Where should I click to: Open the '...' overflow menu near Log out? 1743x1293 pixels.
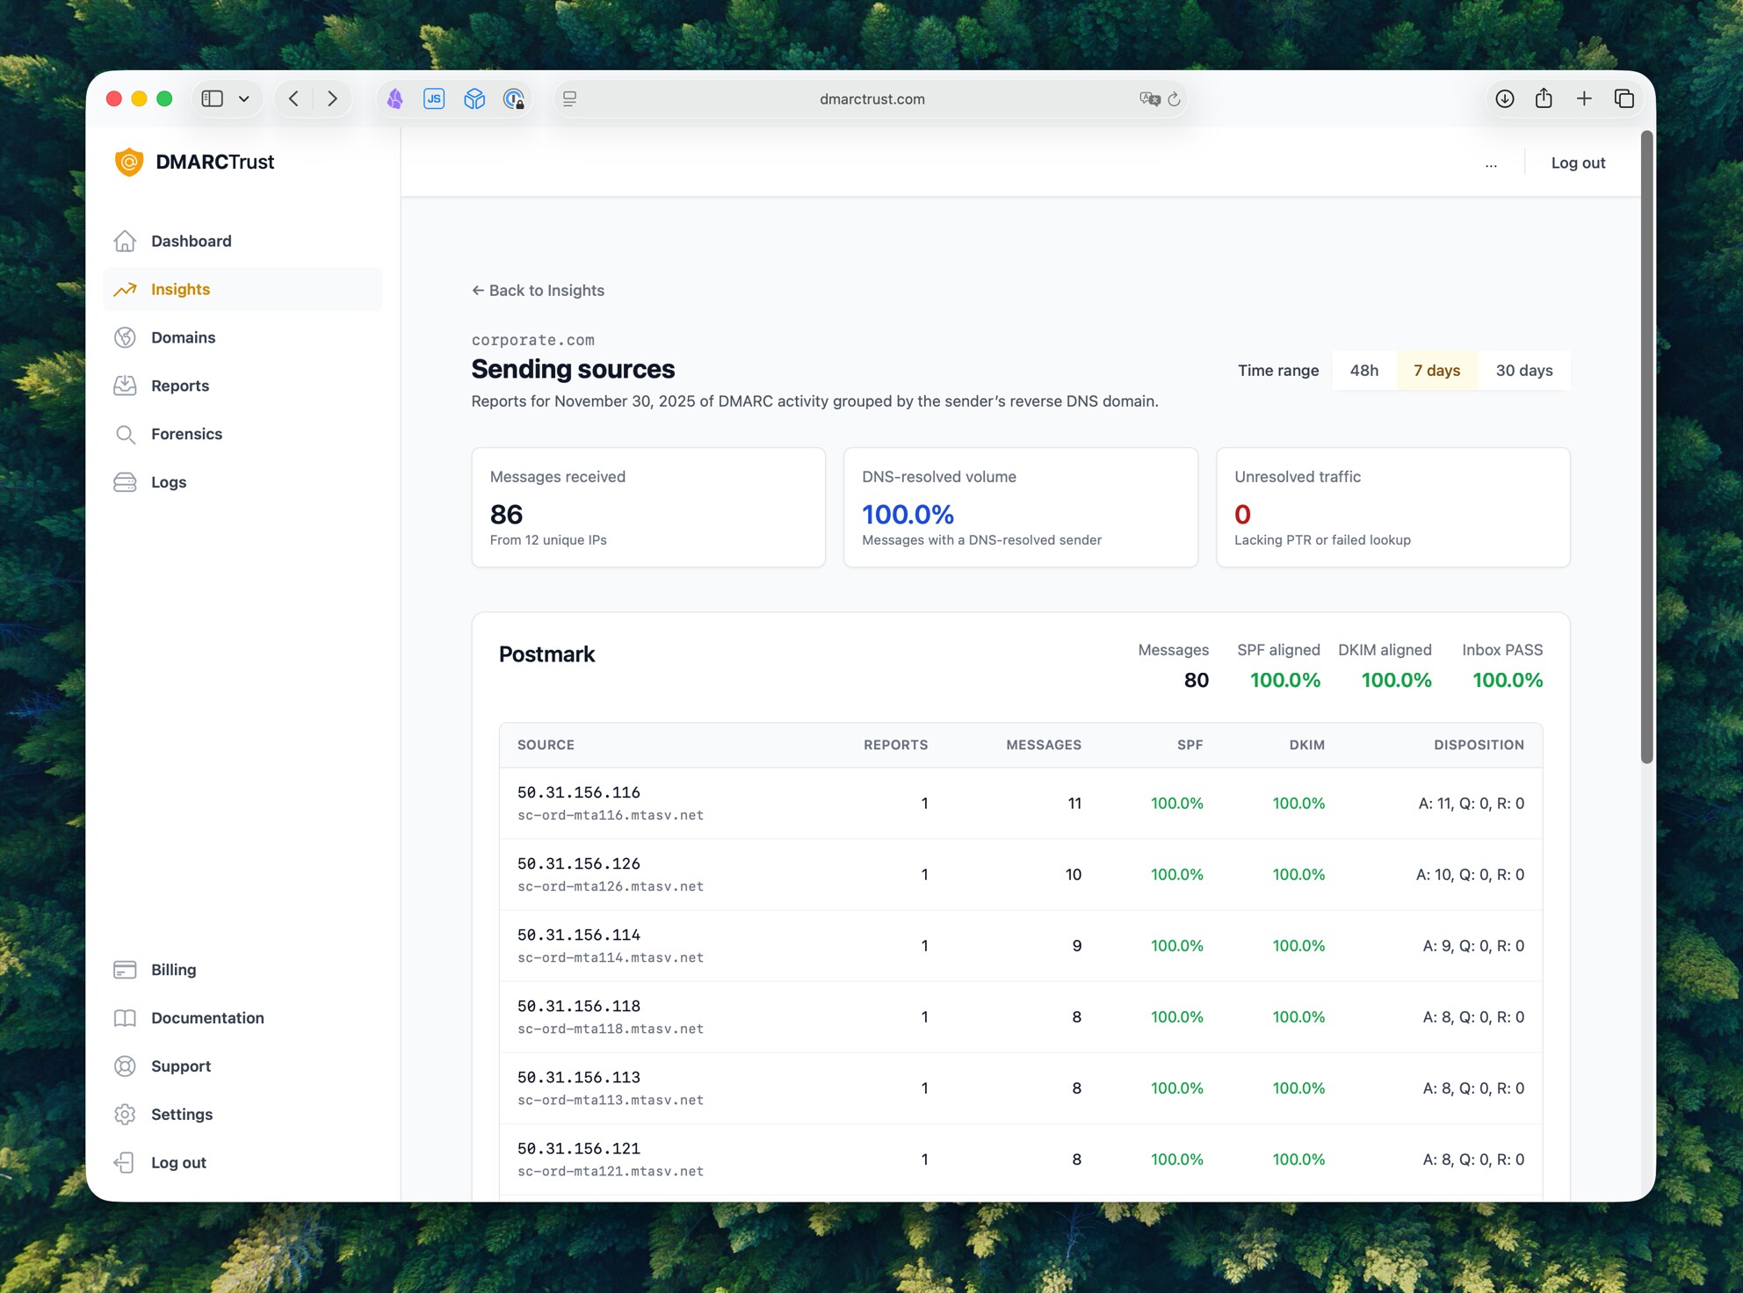tap(1491, 163)
